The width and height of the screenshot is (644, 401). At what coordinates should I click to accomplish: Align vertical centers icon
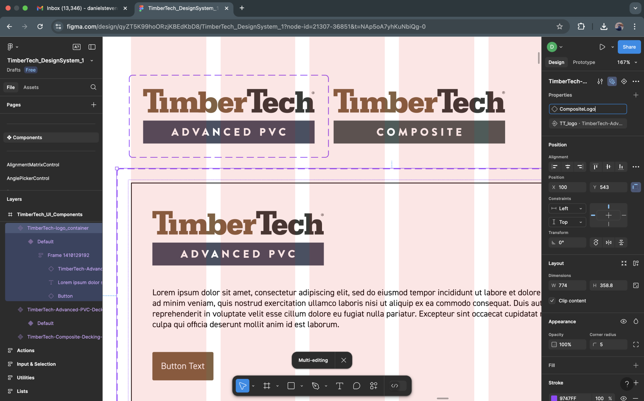608,167
